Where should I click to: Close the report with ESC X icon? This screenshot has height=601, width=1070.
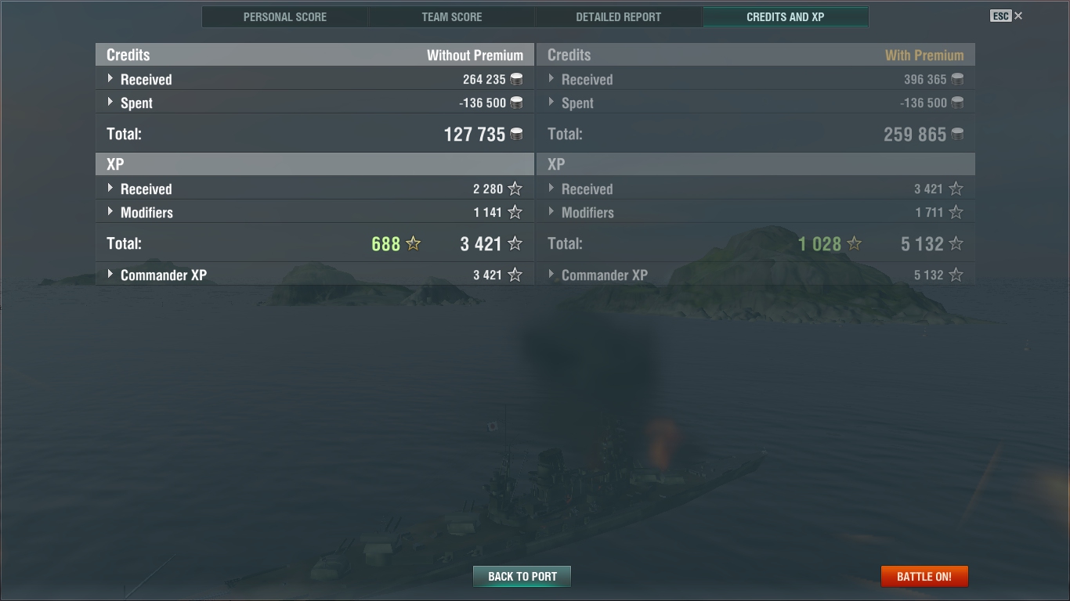point(1007,16)
